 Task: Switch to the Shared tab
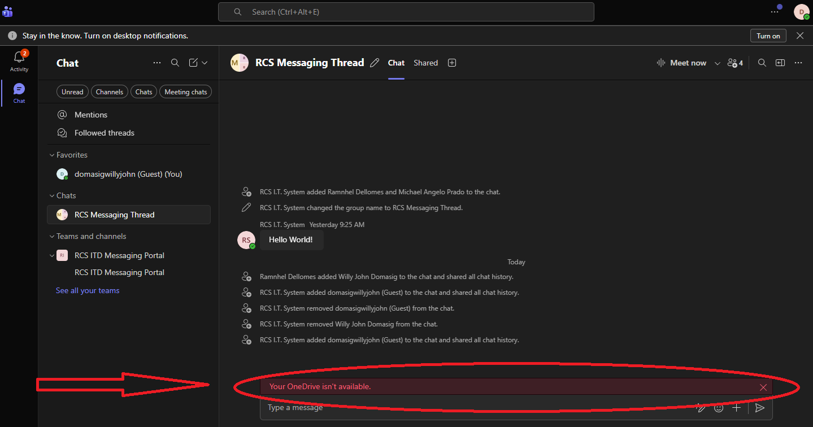pyautogui.click(x=425, y=63)
